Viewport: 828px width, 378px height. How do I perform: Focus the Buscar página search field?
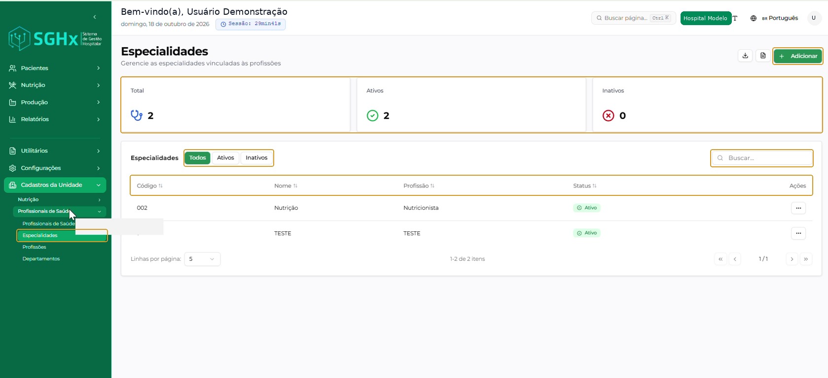633,18
